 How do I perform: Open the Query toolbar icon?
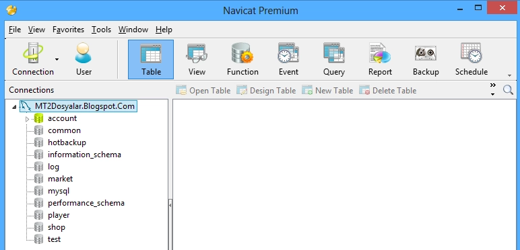(334, 60)
